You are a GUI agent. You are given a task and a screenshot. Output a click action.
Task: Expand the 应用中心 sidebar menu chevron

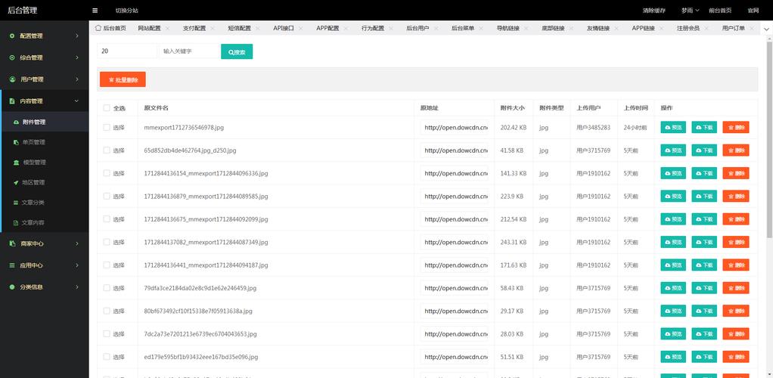(x=77, y=265)
